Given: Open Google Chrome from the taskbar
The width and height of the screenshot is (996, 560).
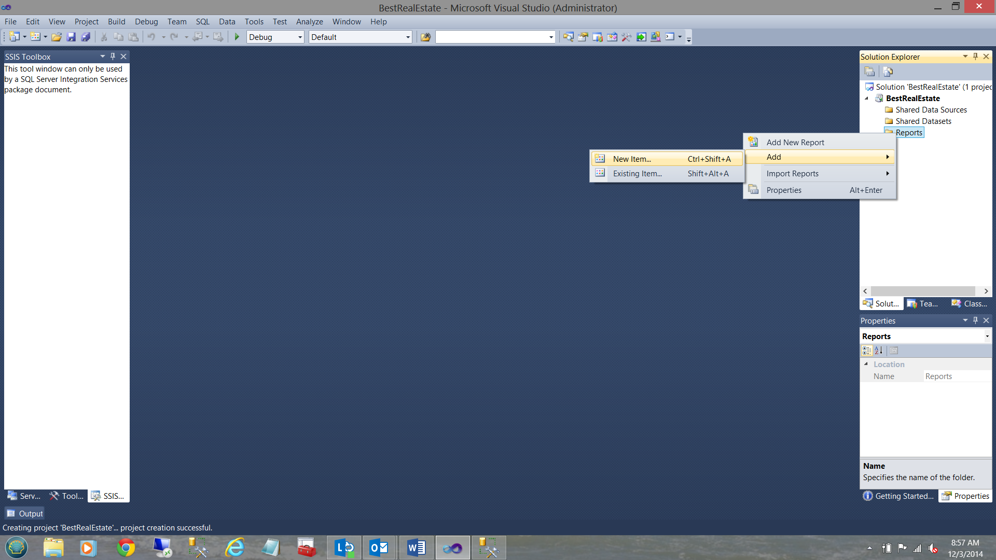Looking at the screenshot, I should tap(126, 548).
